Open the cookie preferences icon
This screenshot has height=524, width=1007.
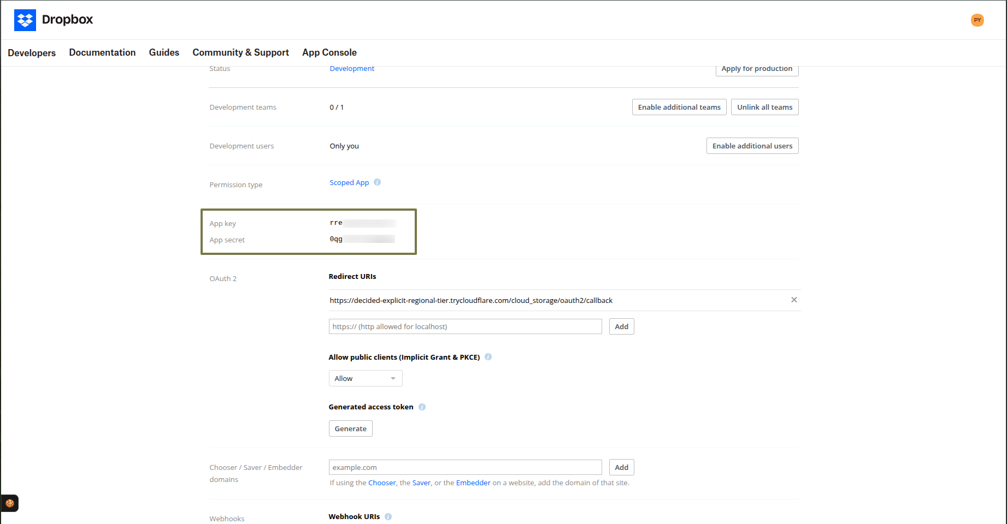pyautogui.click(x=10, y=503)
